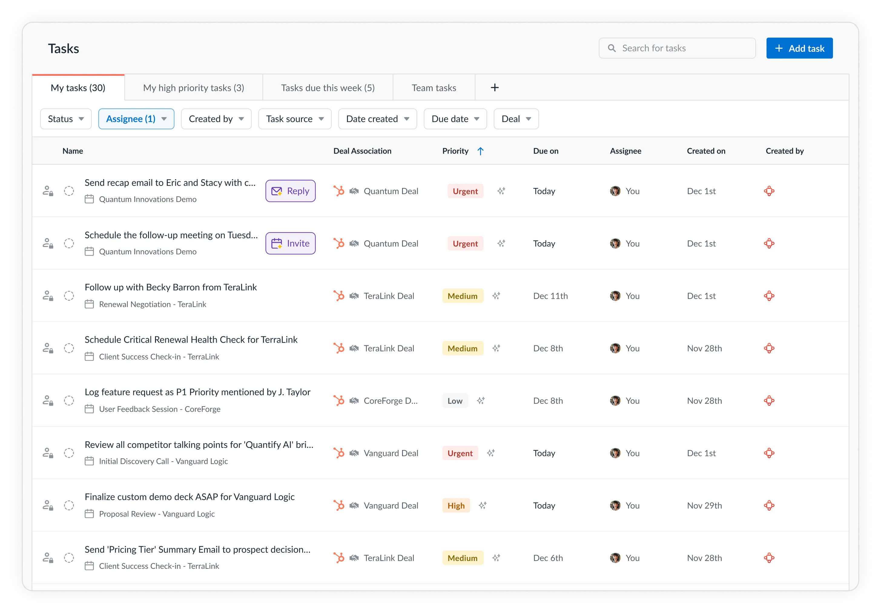The height and width of the screenshot is (613, 881).
Task: Click AI sparkle icon next to High priority
Action: pos(482,506)
